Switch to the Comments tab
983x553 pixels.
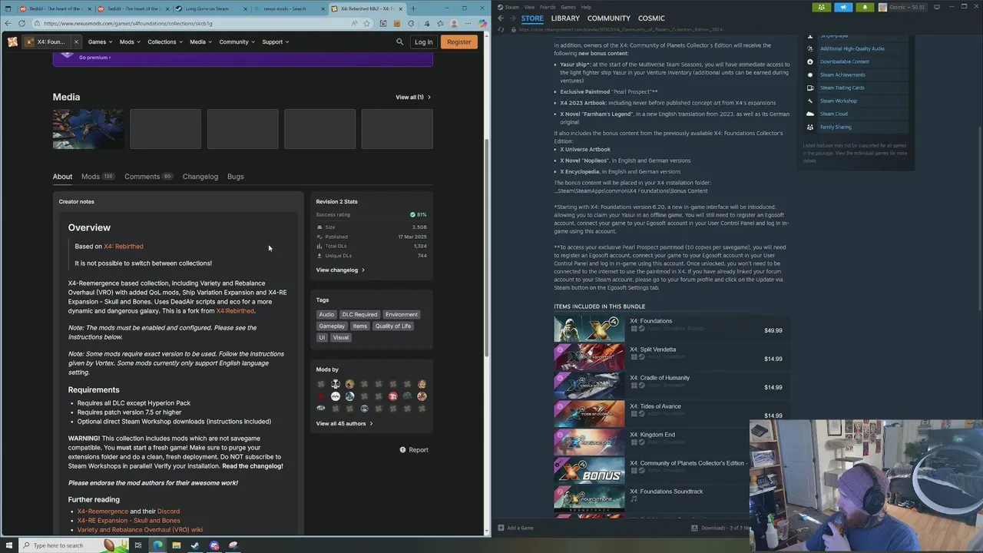coord(149,177)
